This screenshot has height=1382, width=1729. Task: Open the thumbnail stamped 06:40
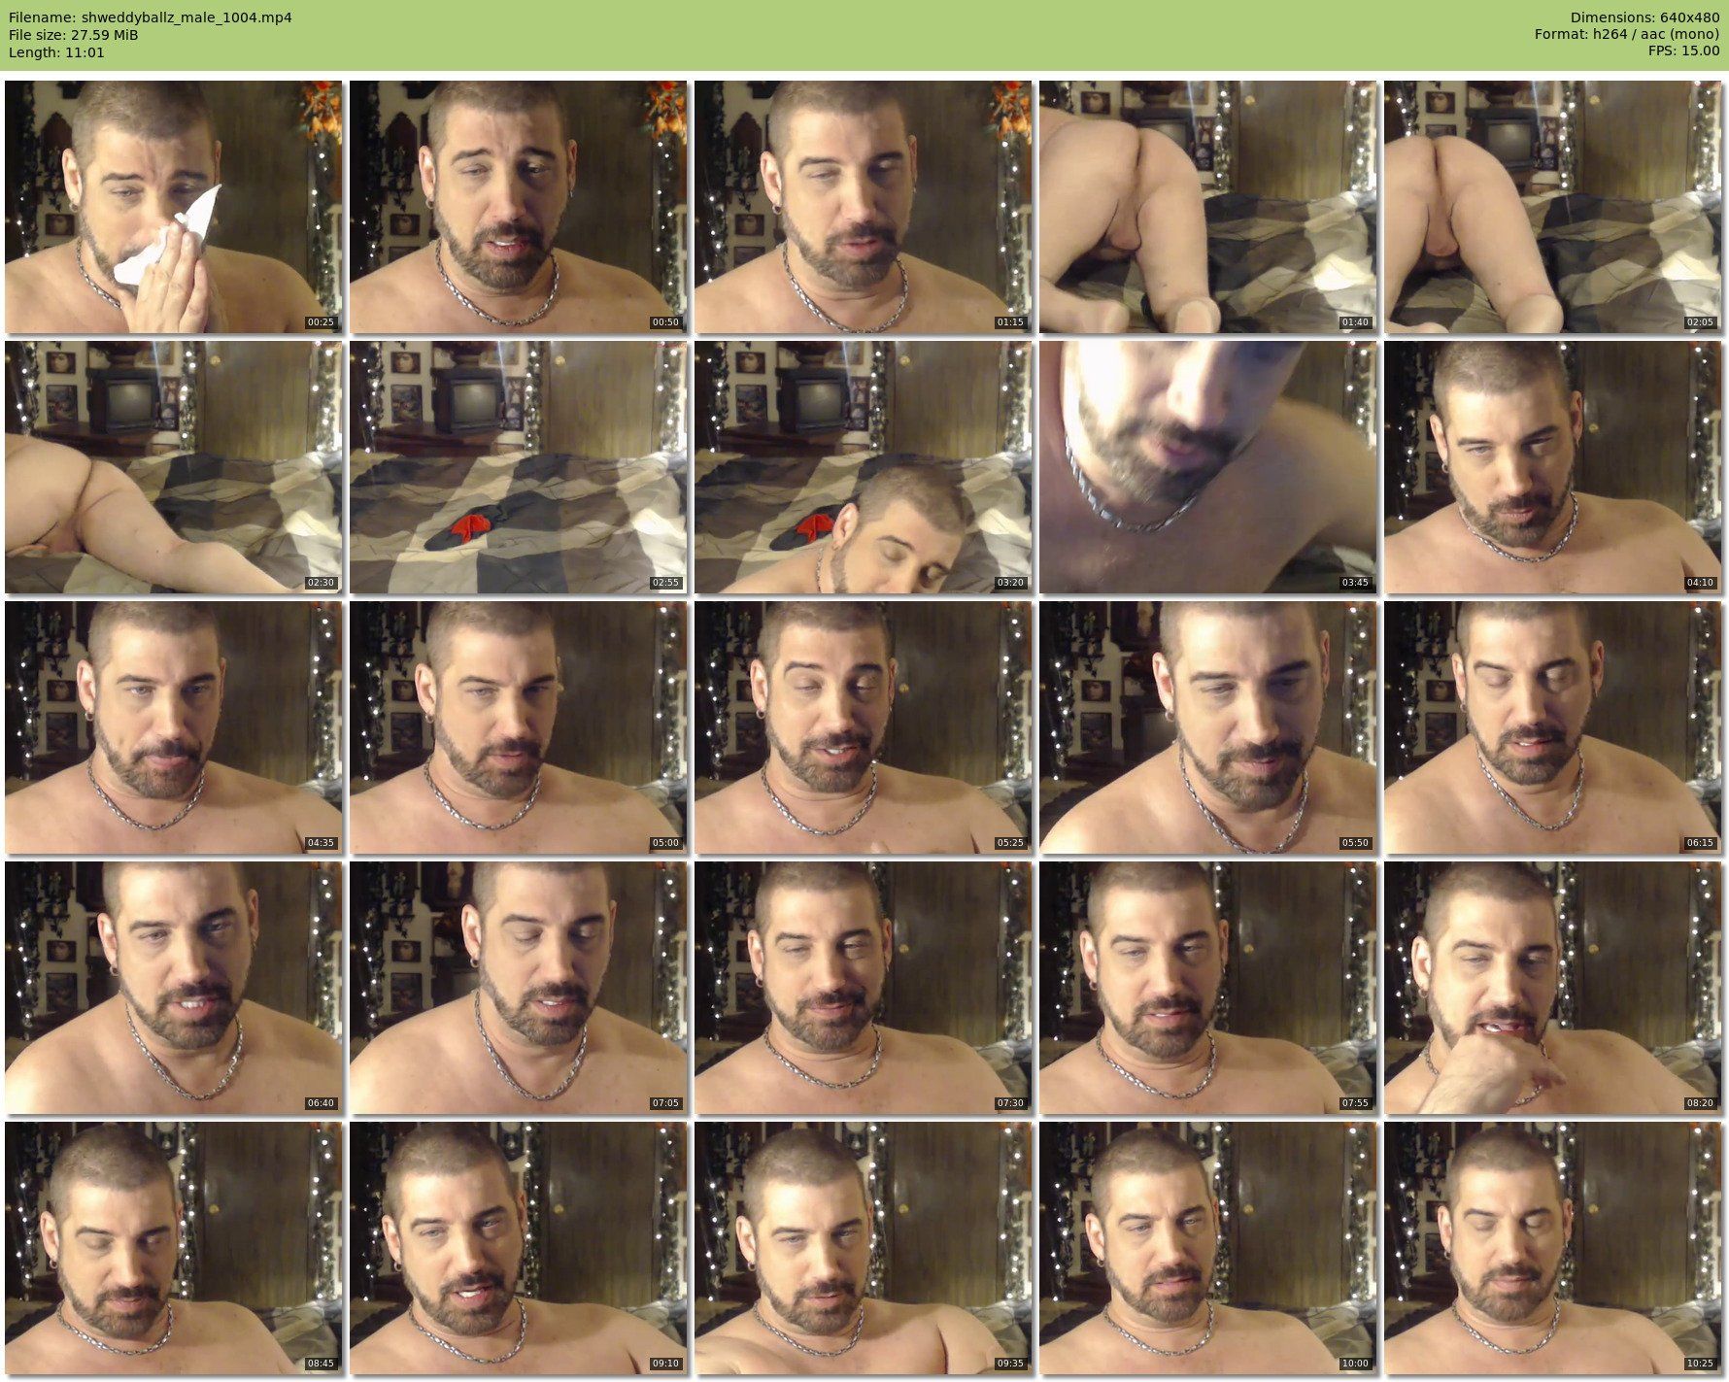[173, 988]
